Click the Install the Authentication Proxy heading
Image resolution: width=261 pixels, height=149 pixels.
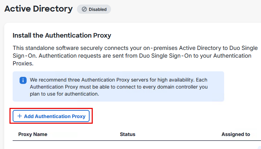[x=62, y=35]
